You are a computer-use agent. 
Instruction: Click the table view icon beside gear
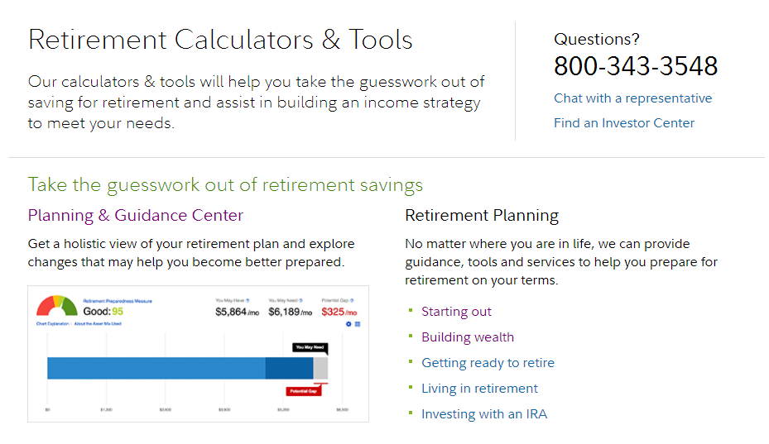358,324
